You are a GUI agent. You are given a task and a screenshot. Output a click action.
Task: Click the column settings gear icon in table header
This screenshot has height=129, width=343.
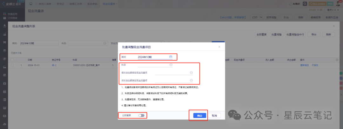(x=337, y=59)
